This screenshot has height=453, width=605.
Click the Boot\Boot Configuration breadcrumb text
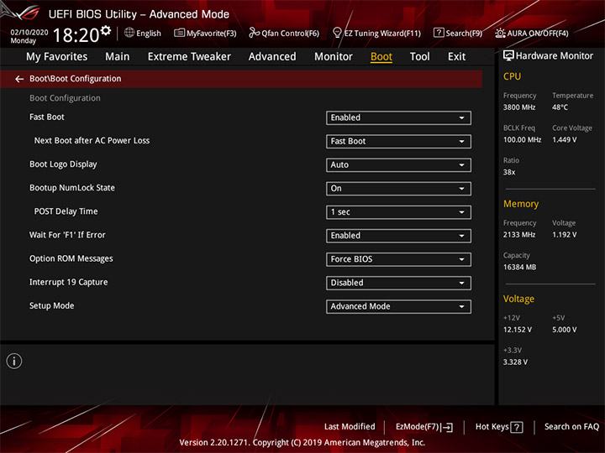[x=76, y=79]
